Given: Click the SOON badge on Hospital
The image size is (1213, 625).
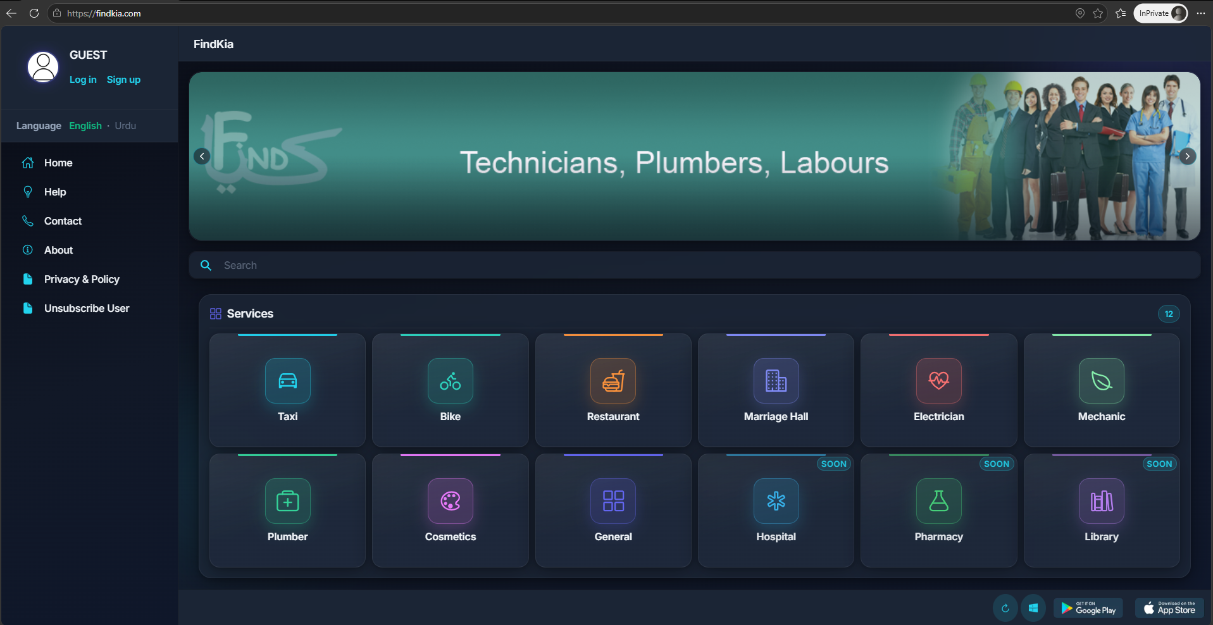Looking at the screenshot, I should pyautogui.click(x=833, y=464).
